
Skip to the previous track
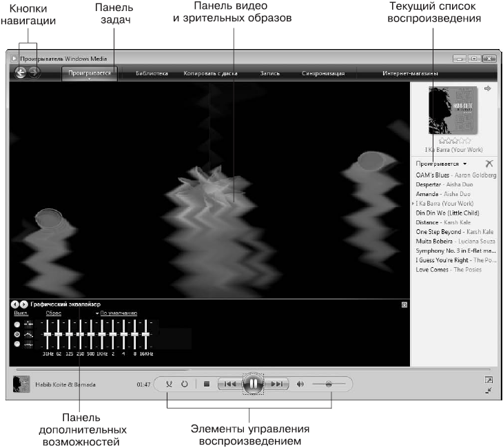click(x=230, y=384)
